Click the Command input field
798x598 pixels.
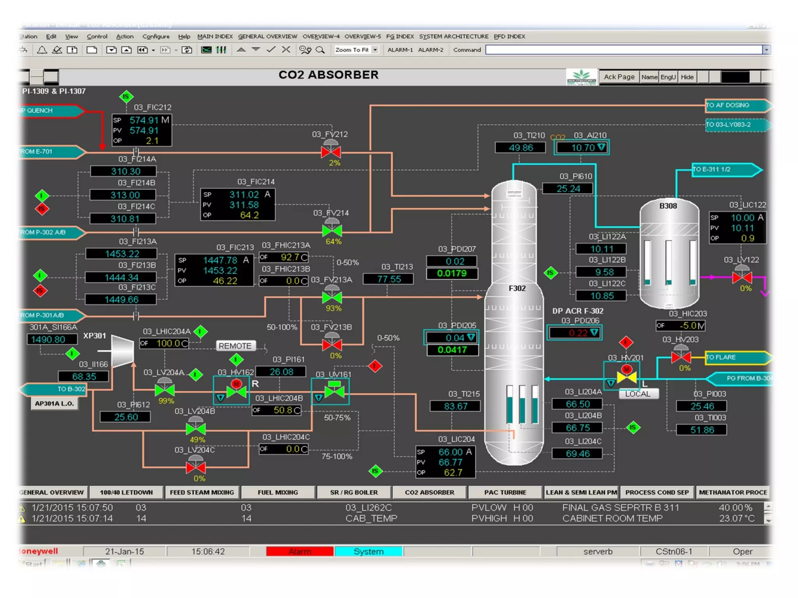pyautogui.click(x=623, y=50)
